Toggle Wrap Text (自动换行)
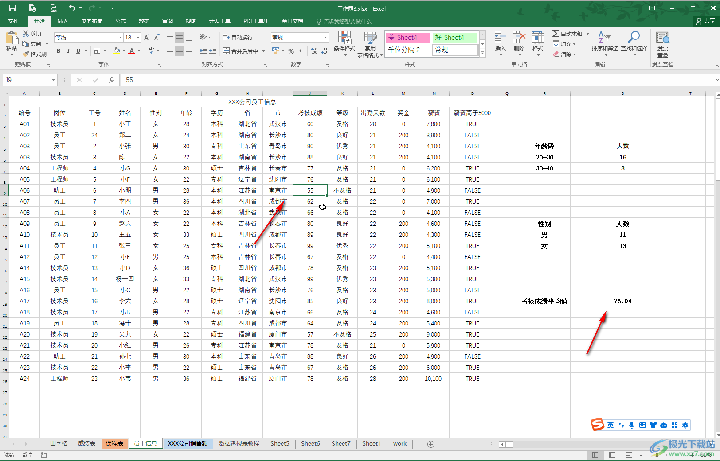The height and width of the screenshot is (461, 720). tap(238, 38)
